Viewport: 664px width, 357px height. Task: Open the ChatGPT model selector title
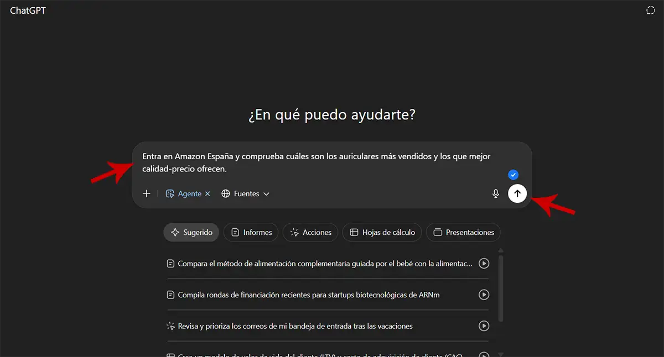[x=28, y=11]
